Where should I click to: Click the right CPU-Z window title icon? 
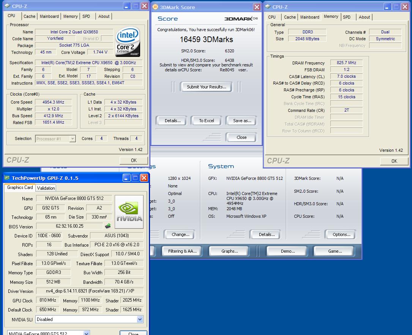click(268, 6)
